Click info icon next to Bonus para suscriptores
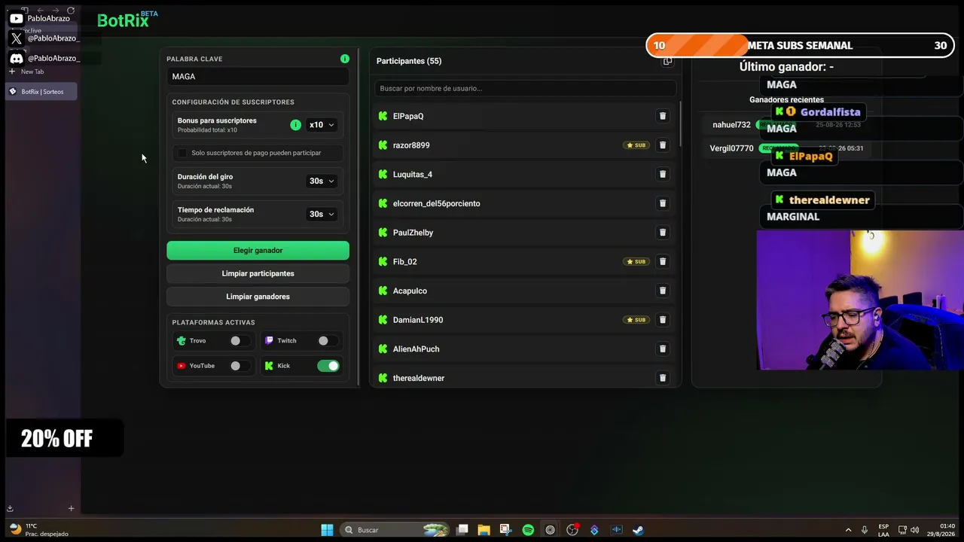The height and width of the screenshot is (542, 964). tap(295, 125)
